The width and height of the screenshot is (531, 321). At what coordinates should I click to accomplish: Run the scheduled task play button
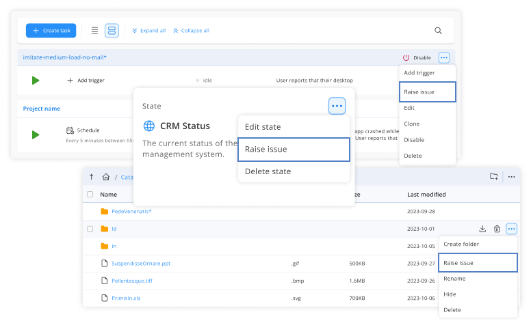pyautogui.click(x=36, y=135)
